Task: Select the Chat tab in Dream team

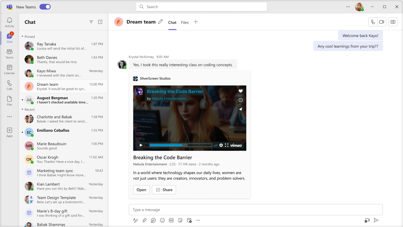Action: click(x=172, y=23)
